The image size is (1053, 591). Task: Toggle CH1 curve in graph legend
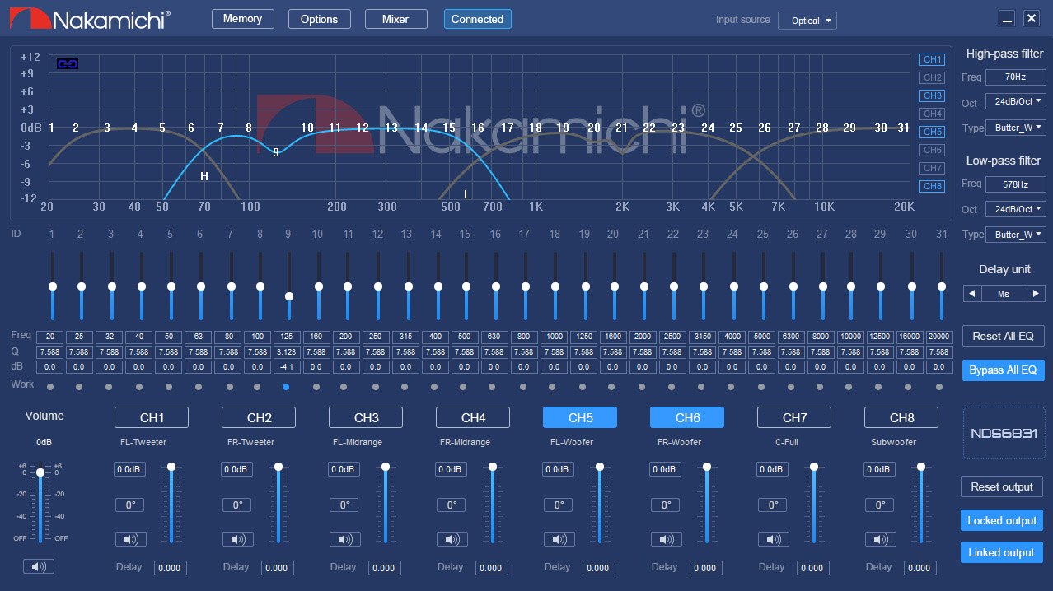932,59
